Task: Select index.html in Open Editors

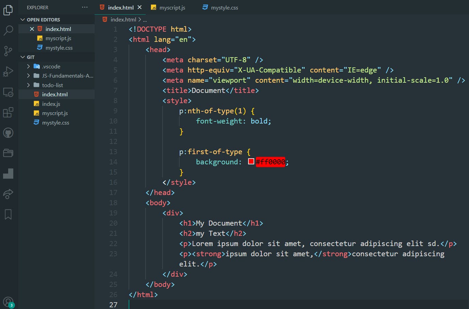Action: [x=56, y=29]
